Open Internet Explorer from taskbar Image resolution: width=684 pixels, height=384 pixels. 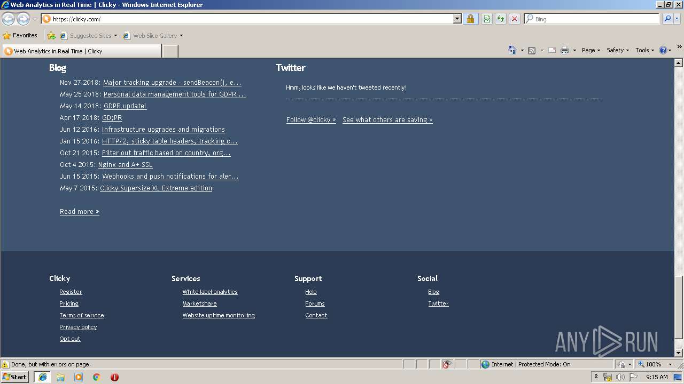click(x=43, y=377)
